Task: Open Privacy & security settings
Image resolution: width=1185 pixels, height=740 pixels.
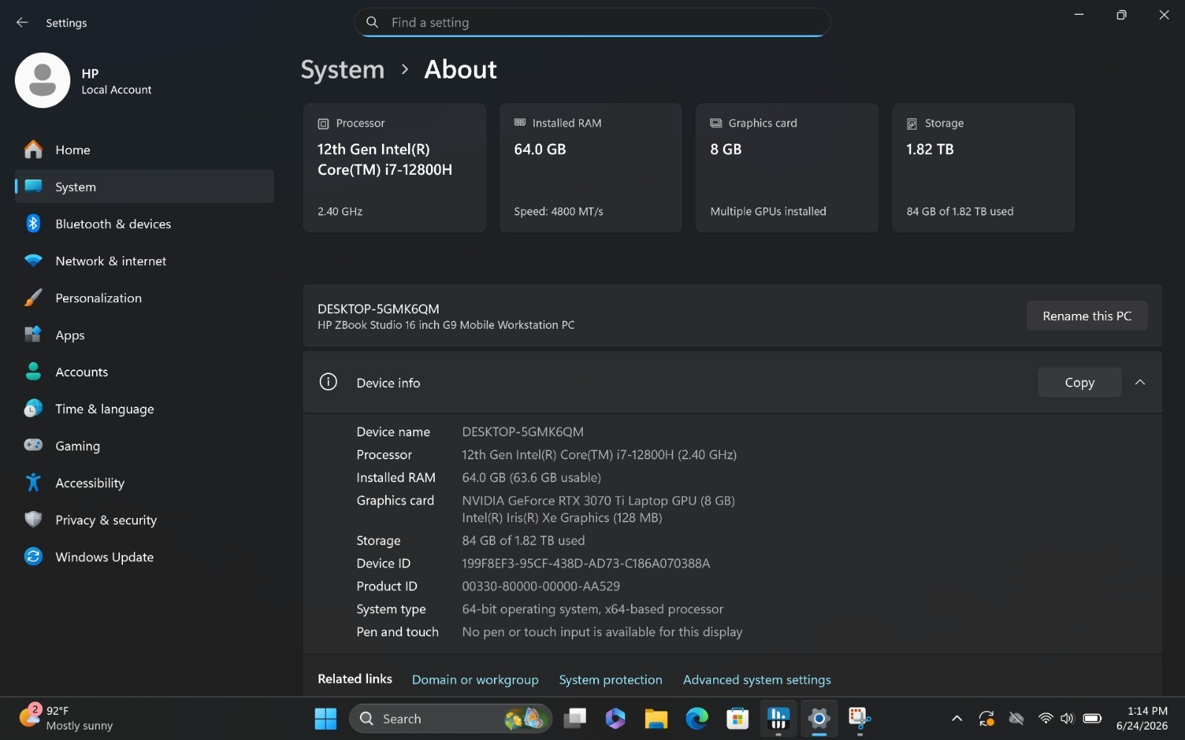Action: pos(144,520)
